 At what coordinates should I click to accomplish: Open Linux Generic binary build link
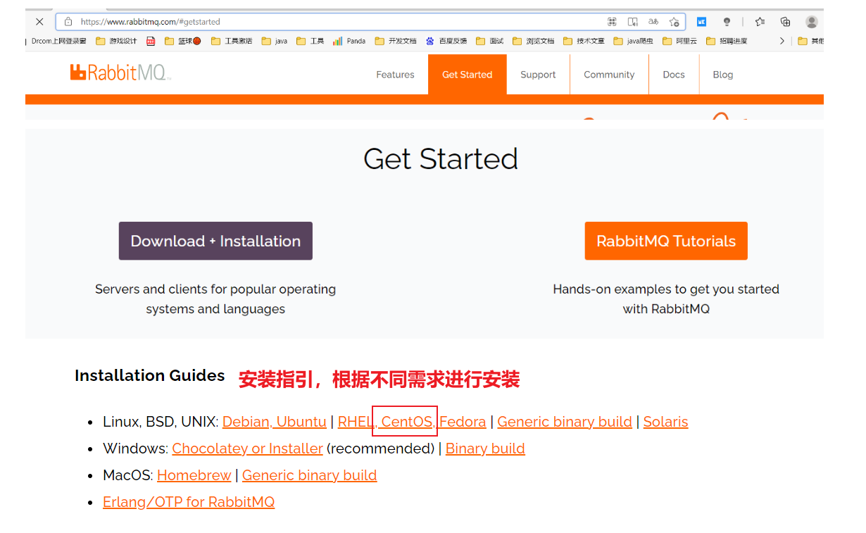[x=565, y=422]
